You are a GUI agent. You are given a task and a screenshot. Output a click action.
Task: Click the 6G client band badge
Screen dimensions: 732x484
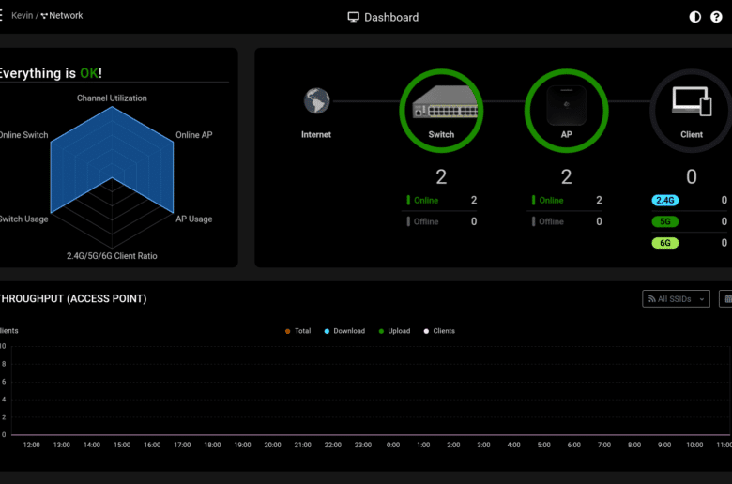[x=664, y=243]
